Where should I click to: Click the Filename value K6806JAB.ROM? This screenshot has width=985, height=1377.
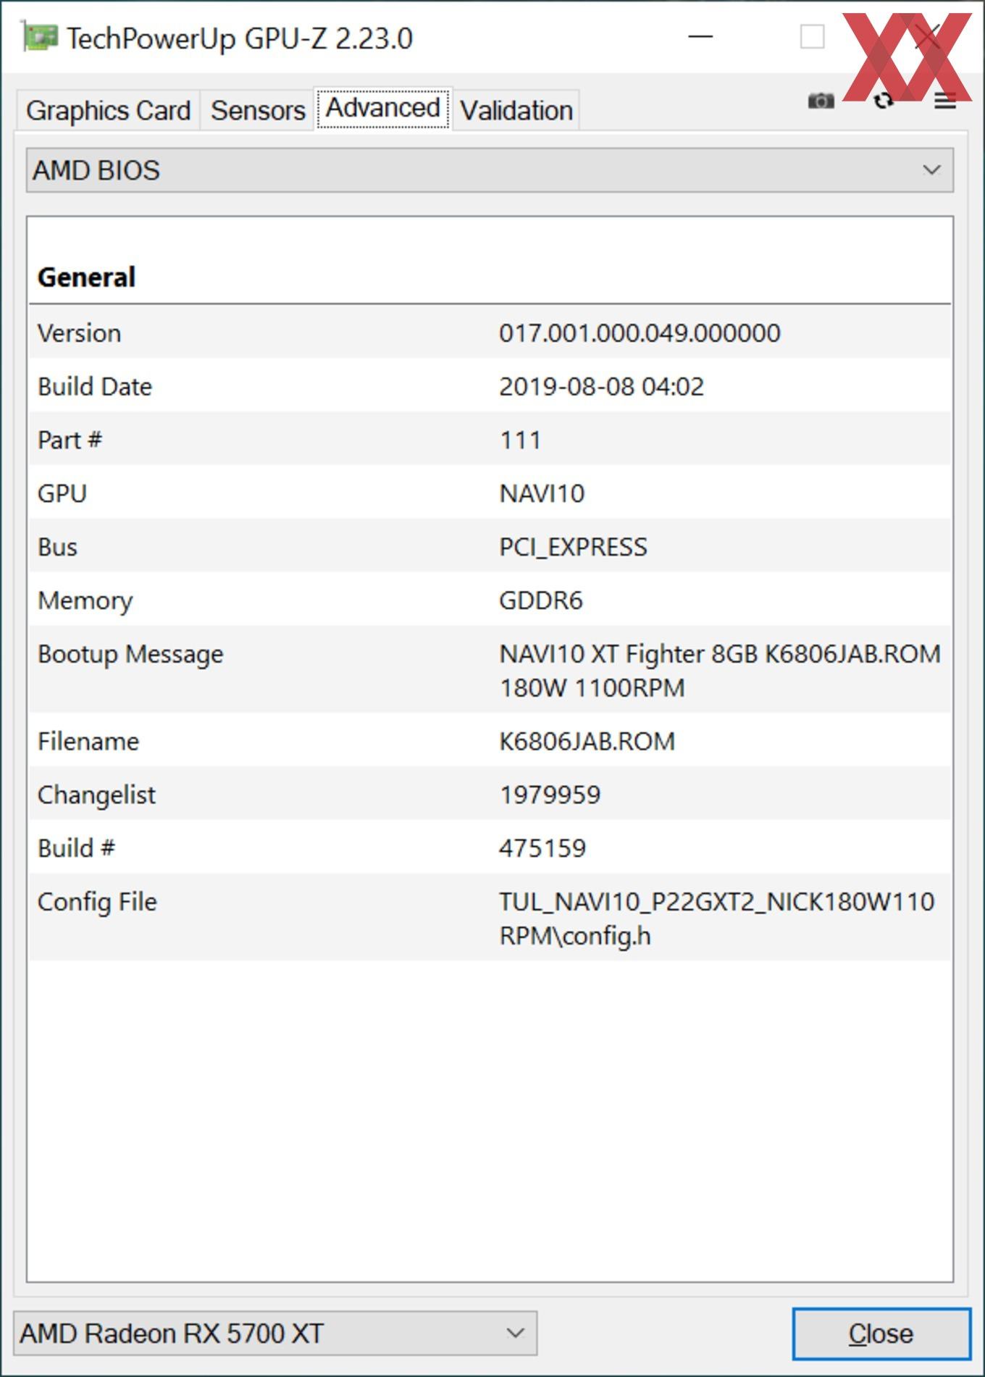click(587, 742)
